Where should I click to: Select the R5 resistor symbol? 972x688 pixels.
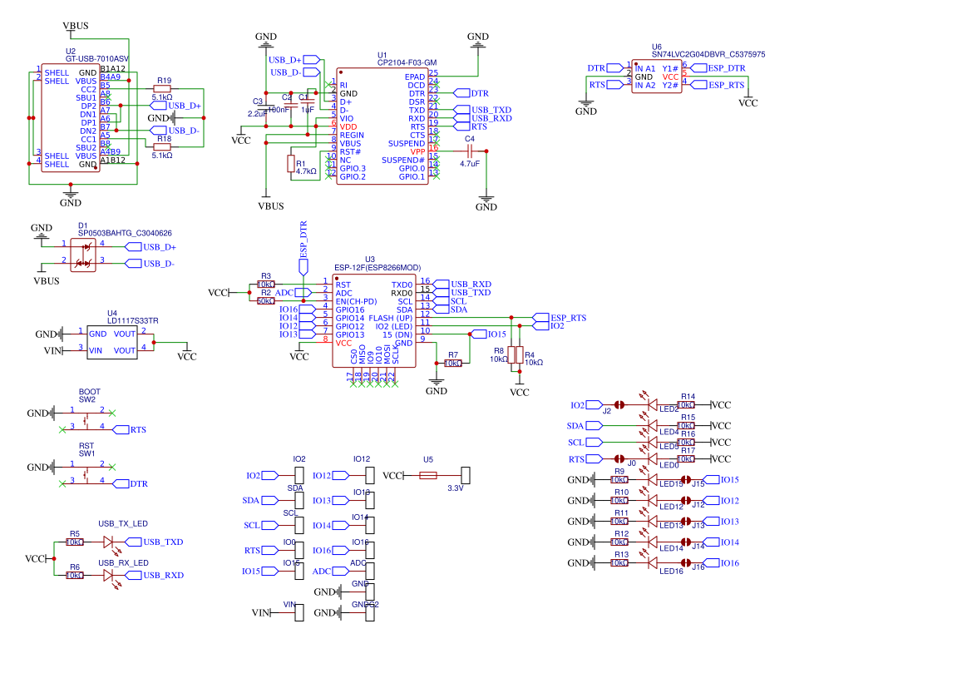click(74, 542)
